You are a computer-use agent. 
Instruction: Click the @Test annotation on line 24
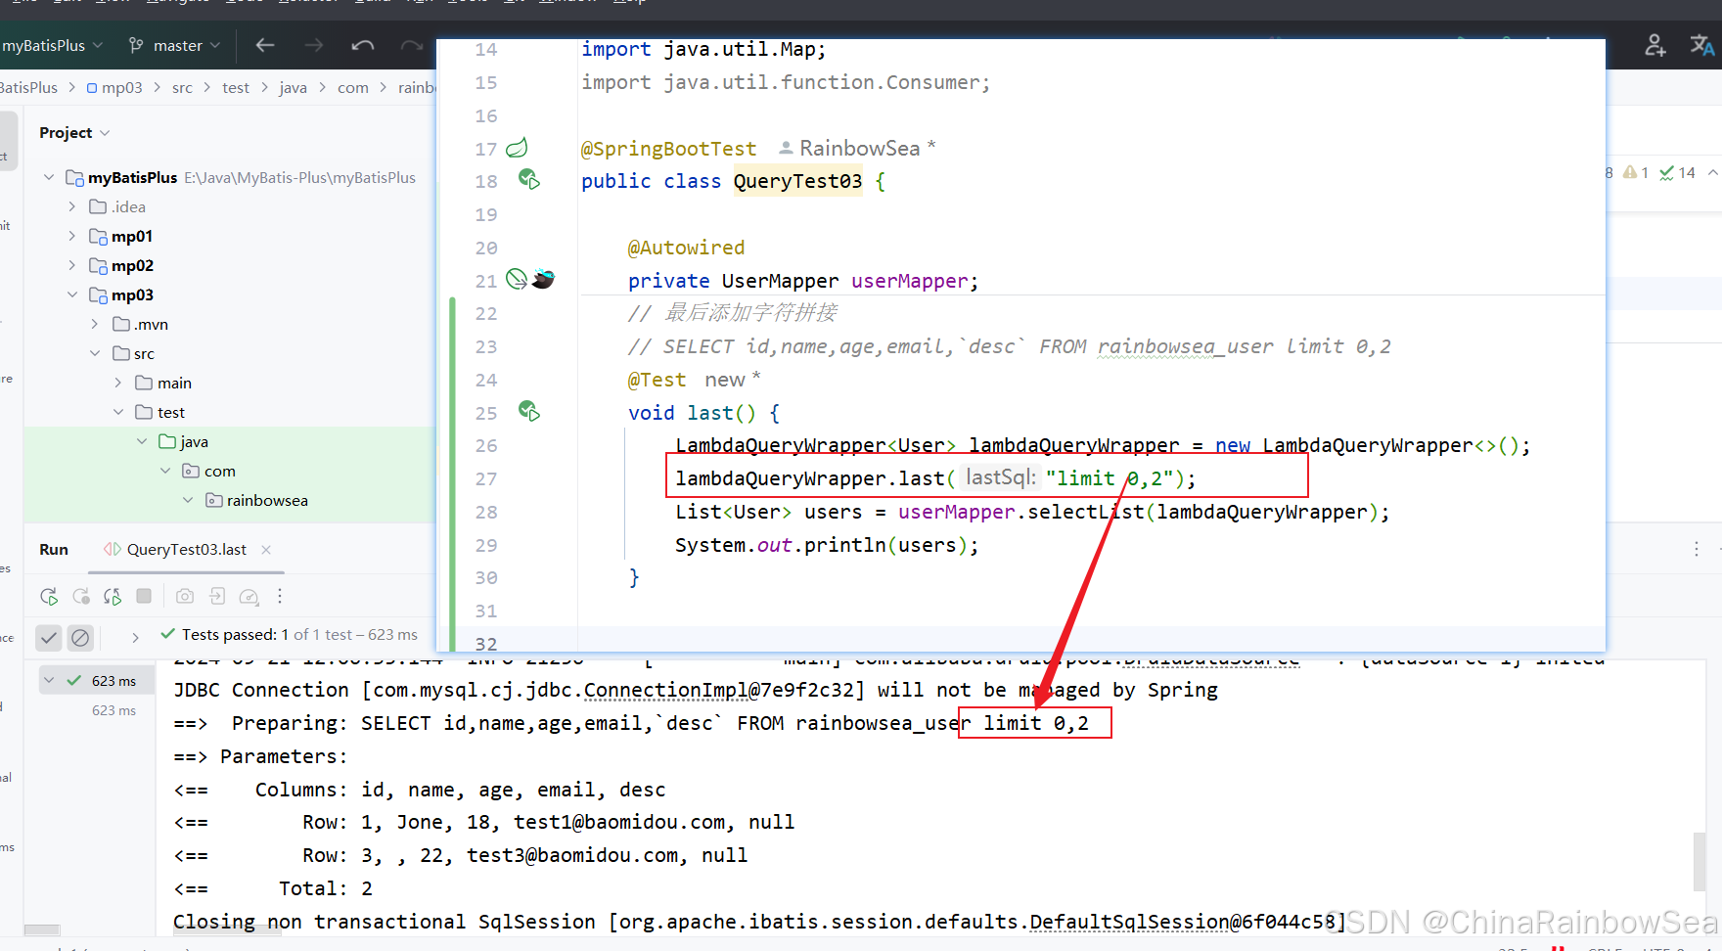[657, 380]
